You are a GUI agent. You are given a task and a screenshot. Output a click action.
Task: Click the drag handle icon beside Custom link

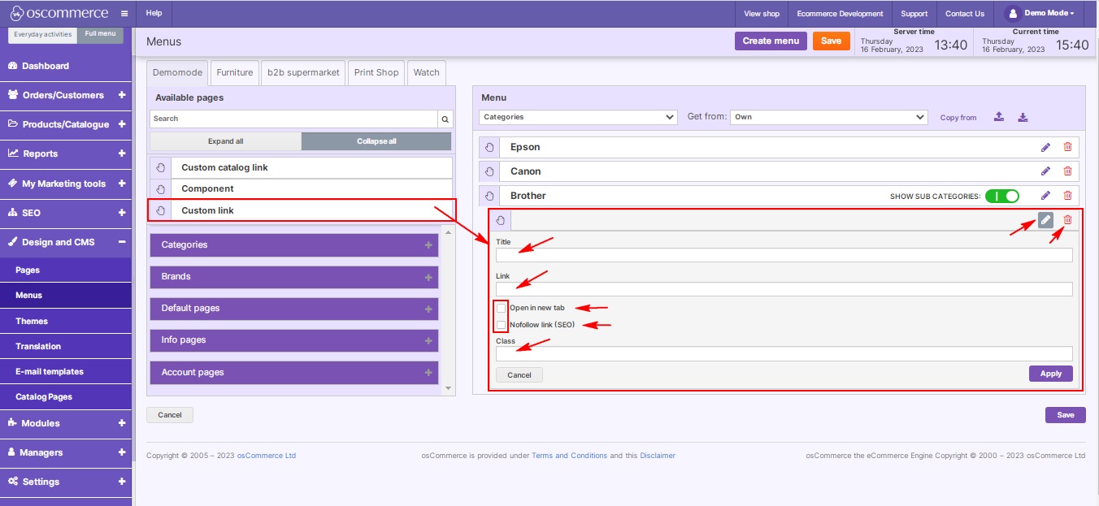159,210
